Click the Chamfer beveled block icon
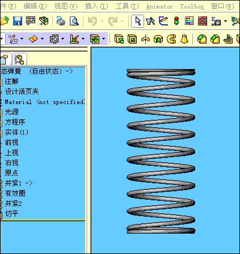Image resolution: width=240 pixels, height=254 pixels. click(x=215, y=39)
